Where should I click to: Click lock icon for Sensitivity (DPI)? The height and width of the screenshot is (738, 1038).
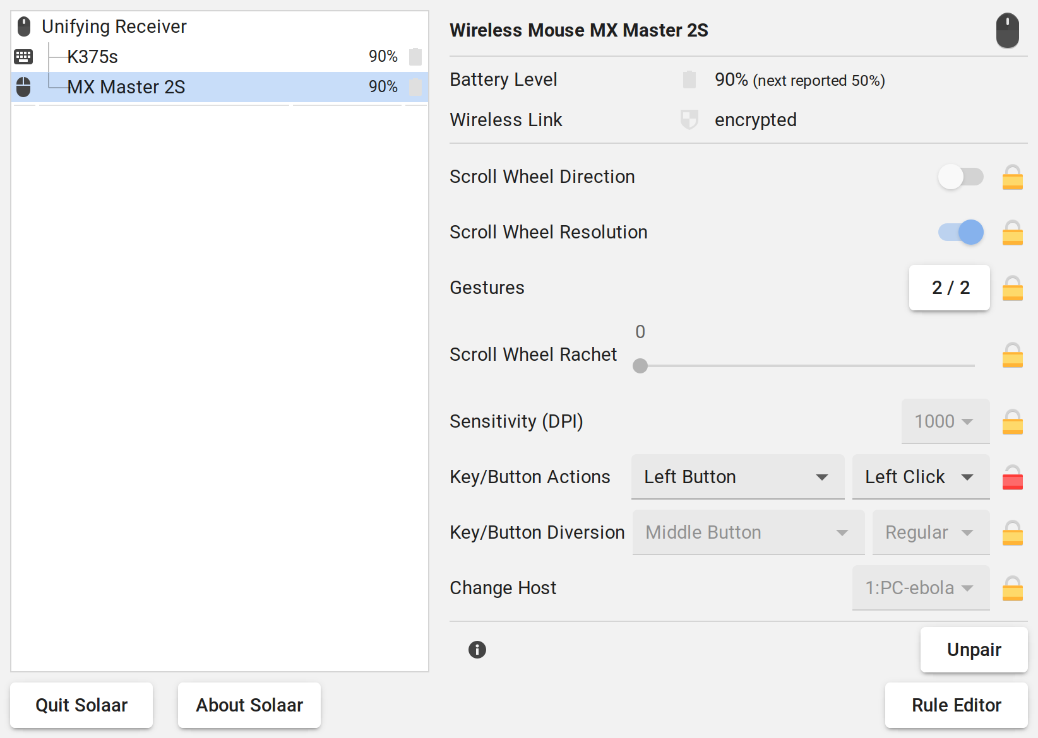pos(1013,421)
